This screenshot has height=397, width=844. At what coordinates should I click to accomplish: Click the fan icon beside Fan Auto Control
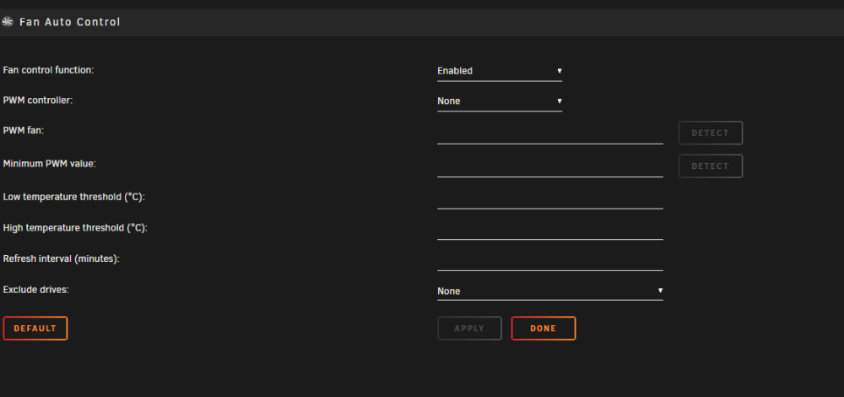[x=8, y=22]
